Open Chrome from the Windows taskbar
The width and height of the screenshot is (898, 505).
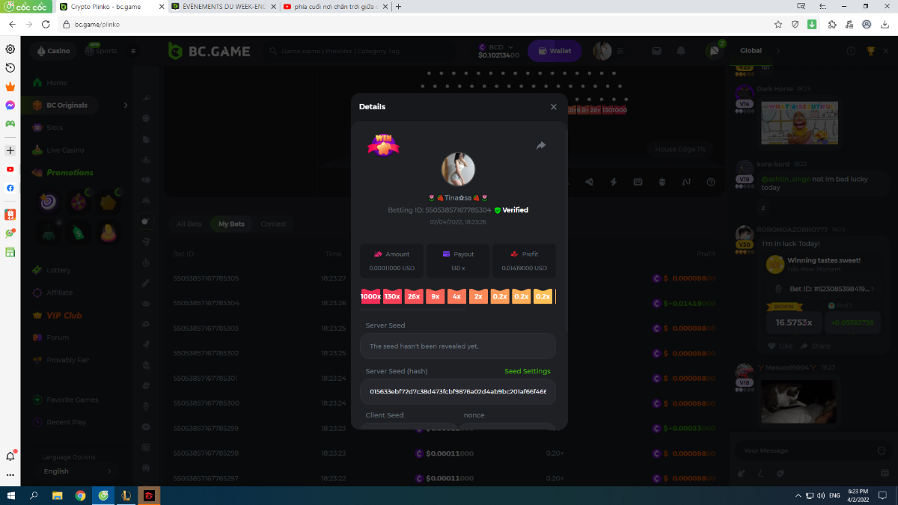coord(80,495)
